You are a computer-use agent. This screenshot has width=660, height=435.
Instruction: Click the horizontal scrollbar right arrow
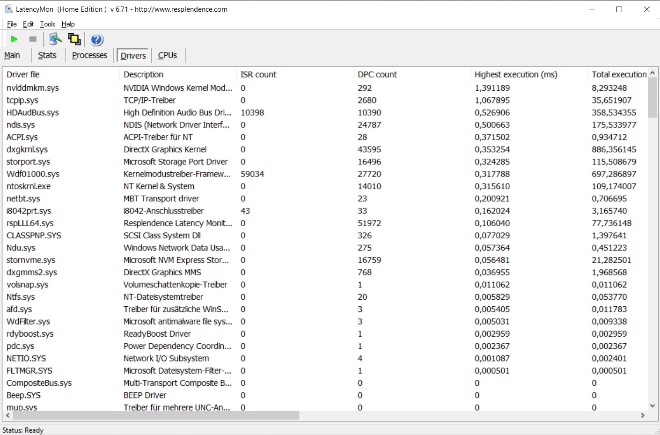pyautogui.click(x=643, y=415)
